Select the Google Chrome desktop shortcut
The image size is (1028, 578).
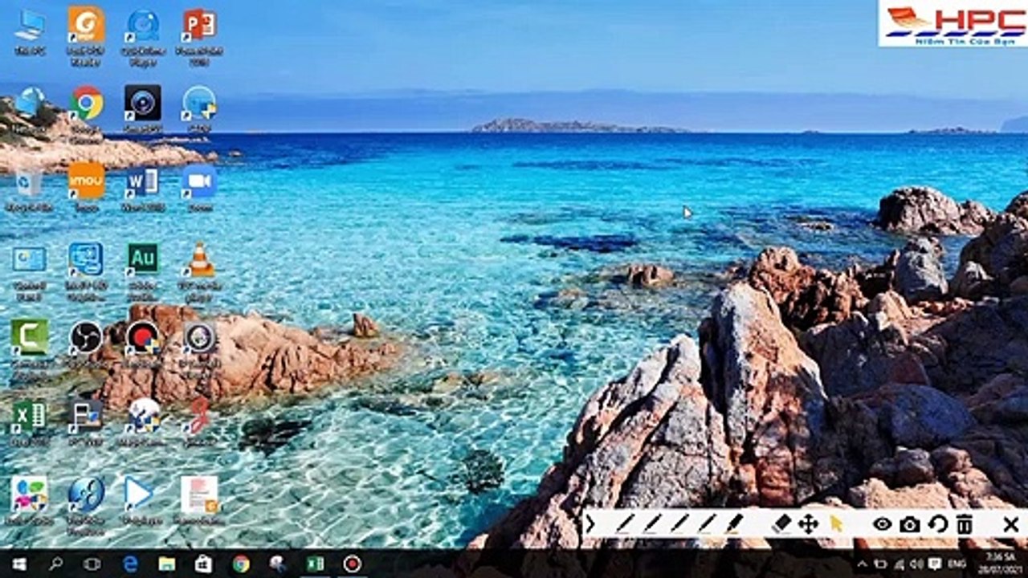86,108
